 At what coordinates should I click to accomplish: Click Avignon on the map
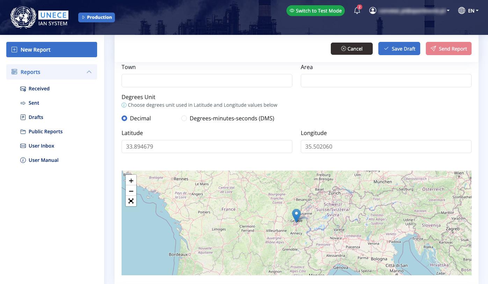click(x=275, y=271)
